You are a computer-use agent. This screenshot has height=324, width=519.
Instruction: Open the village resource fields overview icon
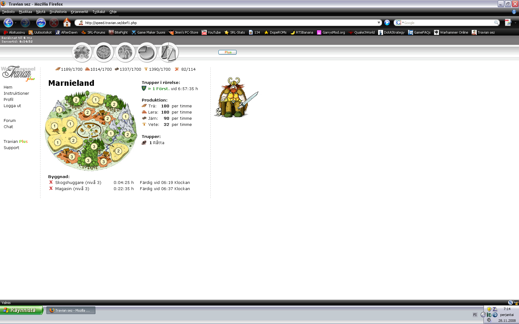[x=82, y=52]
